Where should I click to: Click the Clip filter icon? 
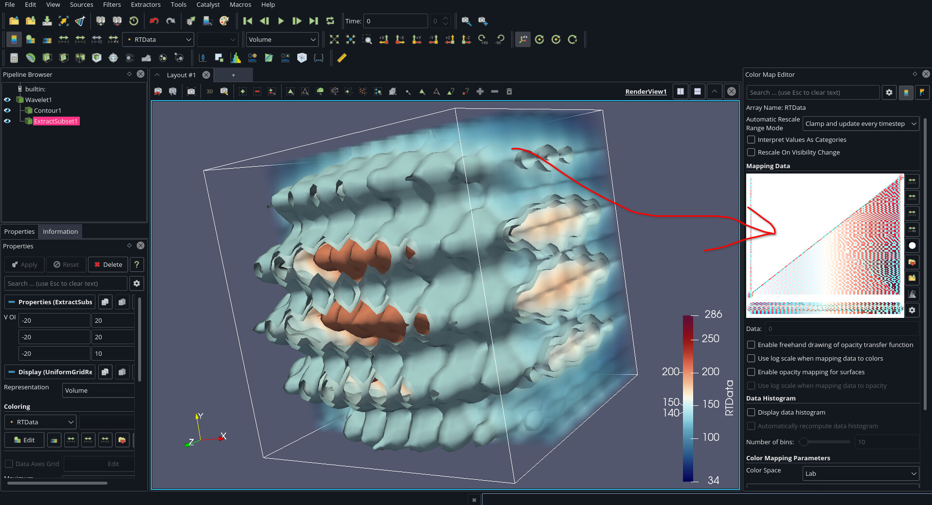tap(47, 58)
